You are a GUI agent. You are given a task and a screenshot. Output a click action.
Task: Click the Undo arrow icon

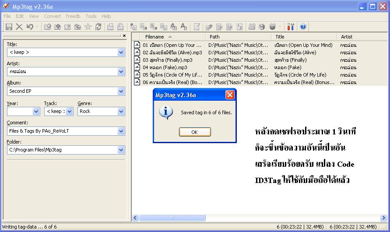pos(30,27)
